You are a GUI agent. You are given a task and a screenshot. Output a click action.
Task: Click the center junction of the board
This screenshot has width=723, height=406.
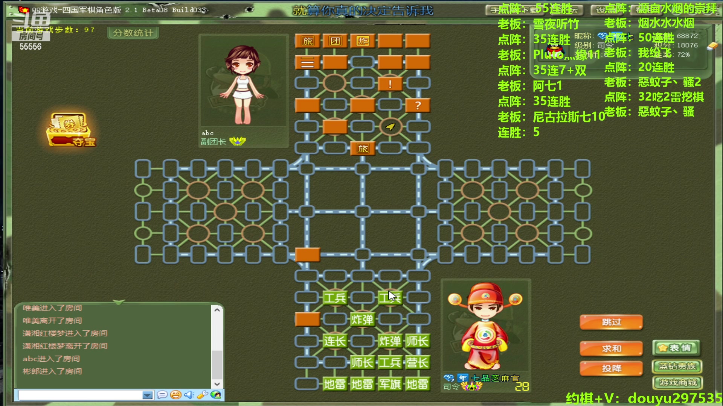tap(363, 212)
